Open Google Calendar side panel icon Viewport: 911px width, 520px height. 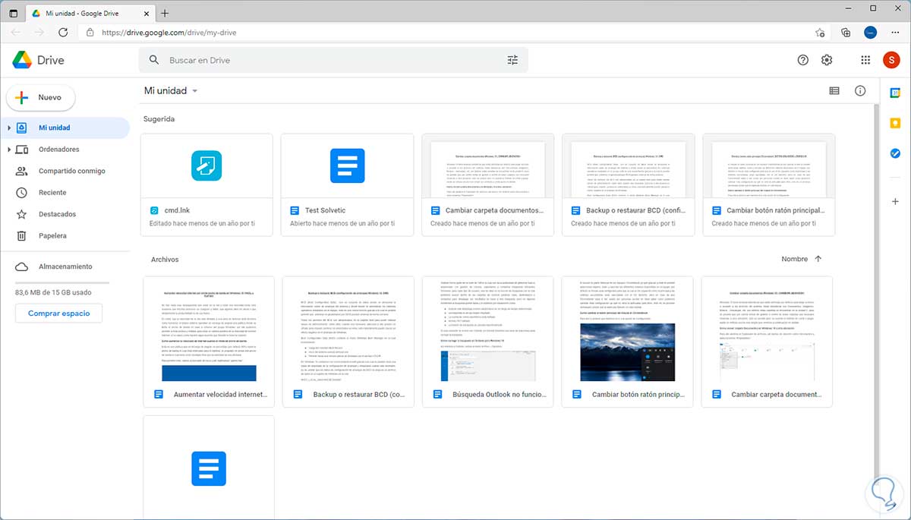coord(895,93)
